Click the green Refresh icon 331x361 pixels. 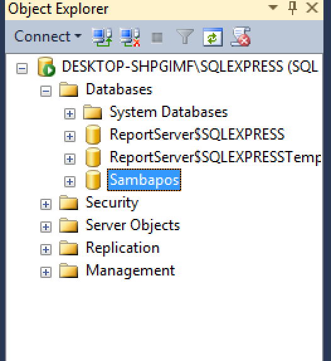(x=213, y=37)
